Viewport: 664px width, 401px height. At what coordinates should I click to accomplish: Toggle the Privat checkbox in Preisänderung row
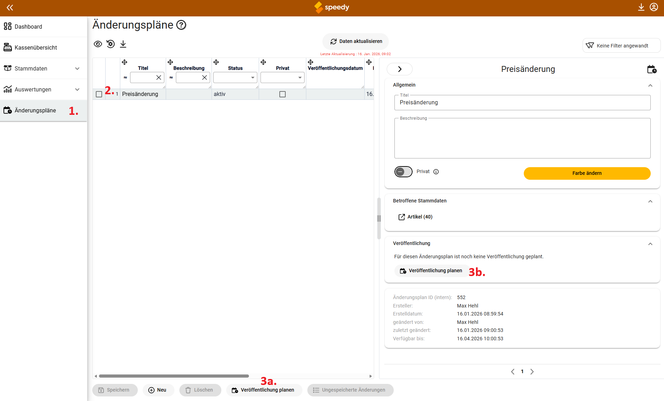[283, 94]
